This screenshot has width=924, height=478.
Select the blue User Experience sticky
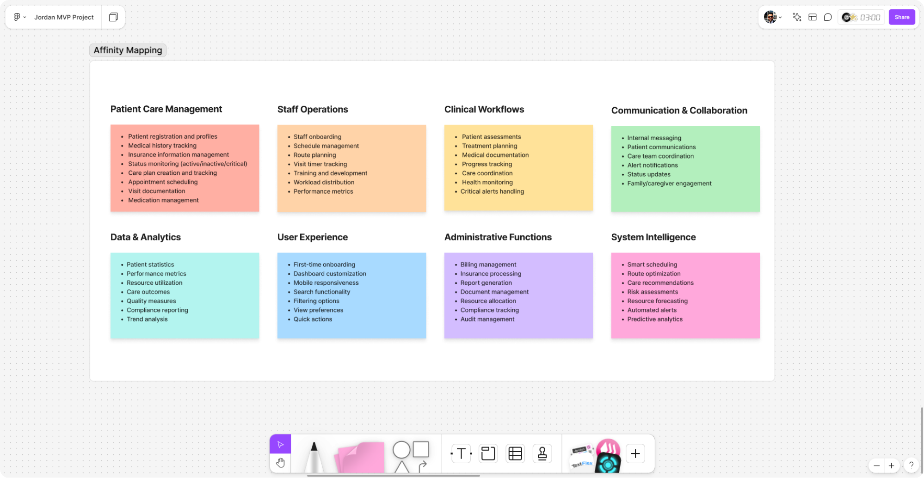(x=351, y=295)
